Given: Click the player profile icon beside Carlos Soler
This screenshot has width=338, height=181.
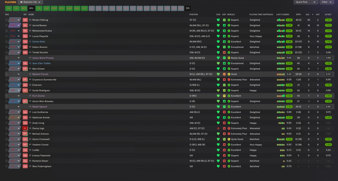Looking at the screenshot, I should click(x=30, y=42).
